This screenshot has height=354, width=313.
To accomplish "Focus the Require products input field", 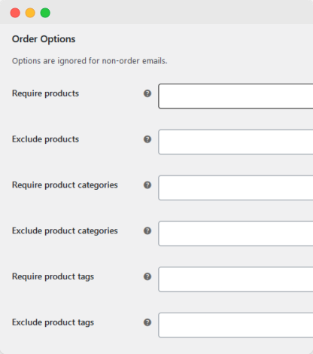I will [236, 96].
